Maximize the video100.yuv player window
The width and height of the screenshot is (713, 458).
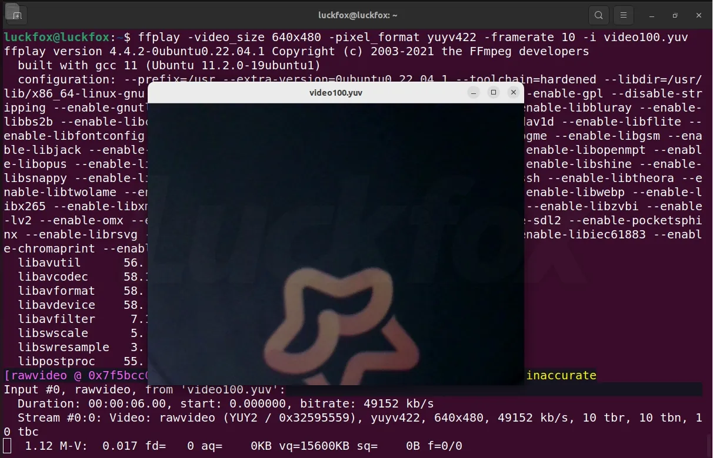(494, 92)
